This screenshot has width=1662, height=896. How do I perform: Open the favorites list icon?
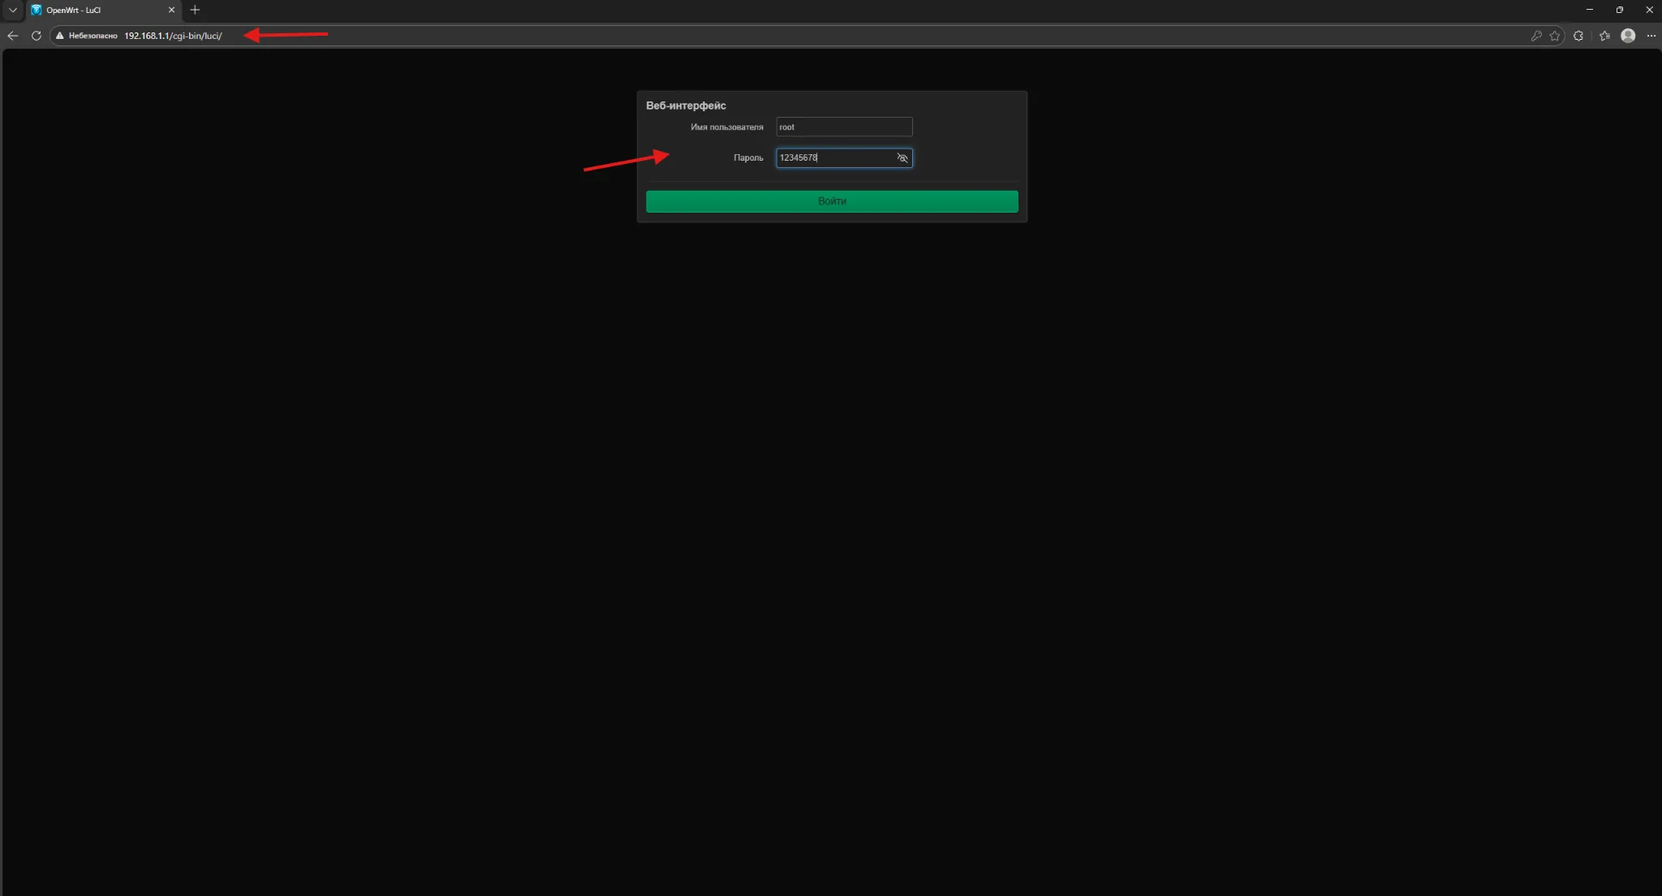pos(1604,36)
